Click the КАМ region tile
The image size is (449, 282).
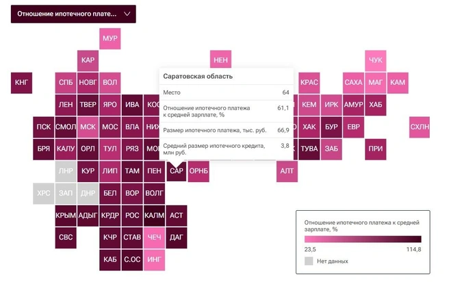pyautogui.click(x=398, y=83)
